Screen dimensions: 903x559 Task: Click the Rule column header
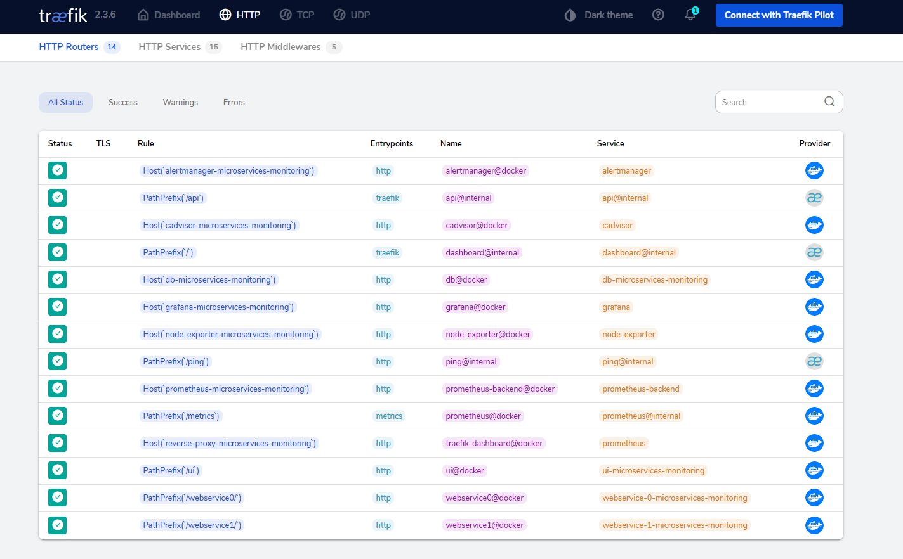pyautogui.click(x=146, y=144)
